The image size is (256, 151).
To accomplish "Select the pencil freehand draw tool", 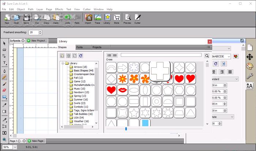I will pos(4,77).
